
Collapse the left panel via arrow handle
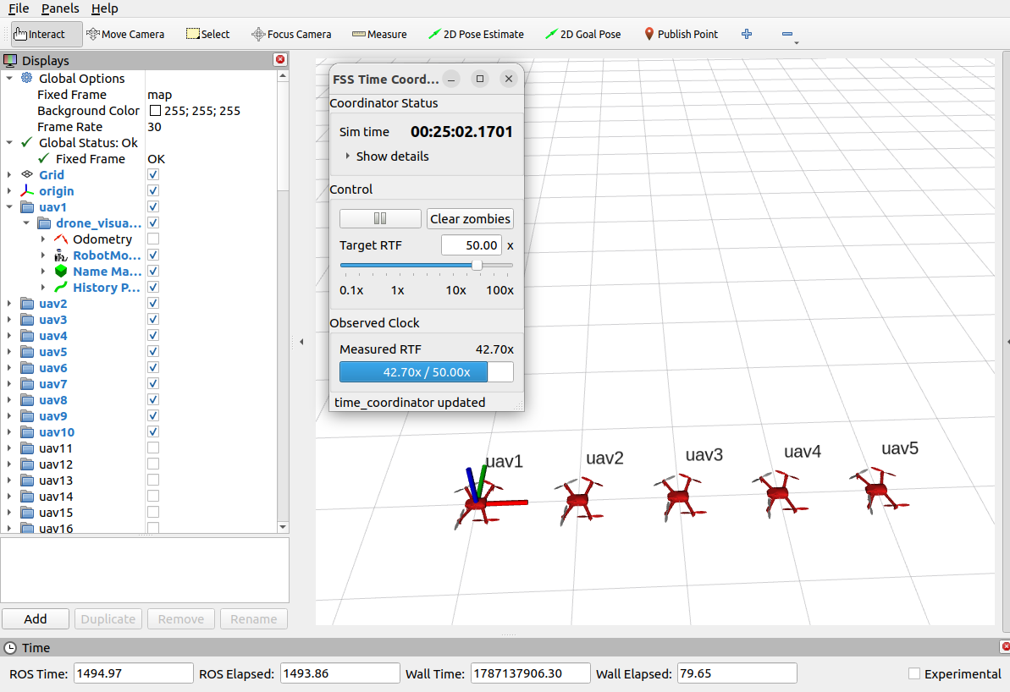[x=301, y=342]
